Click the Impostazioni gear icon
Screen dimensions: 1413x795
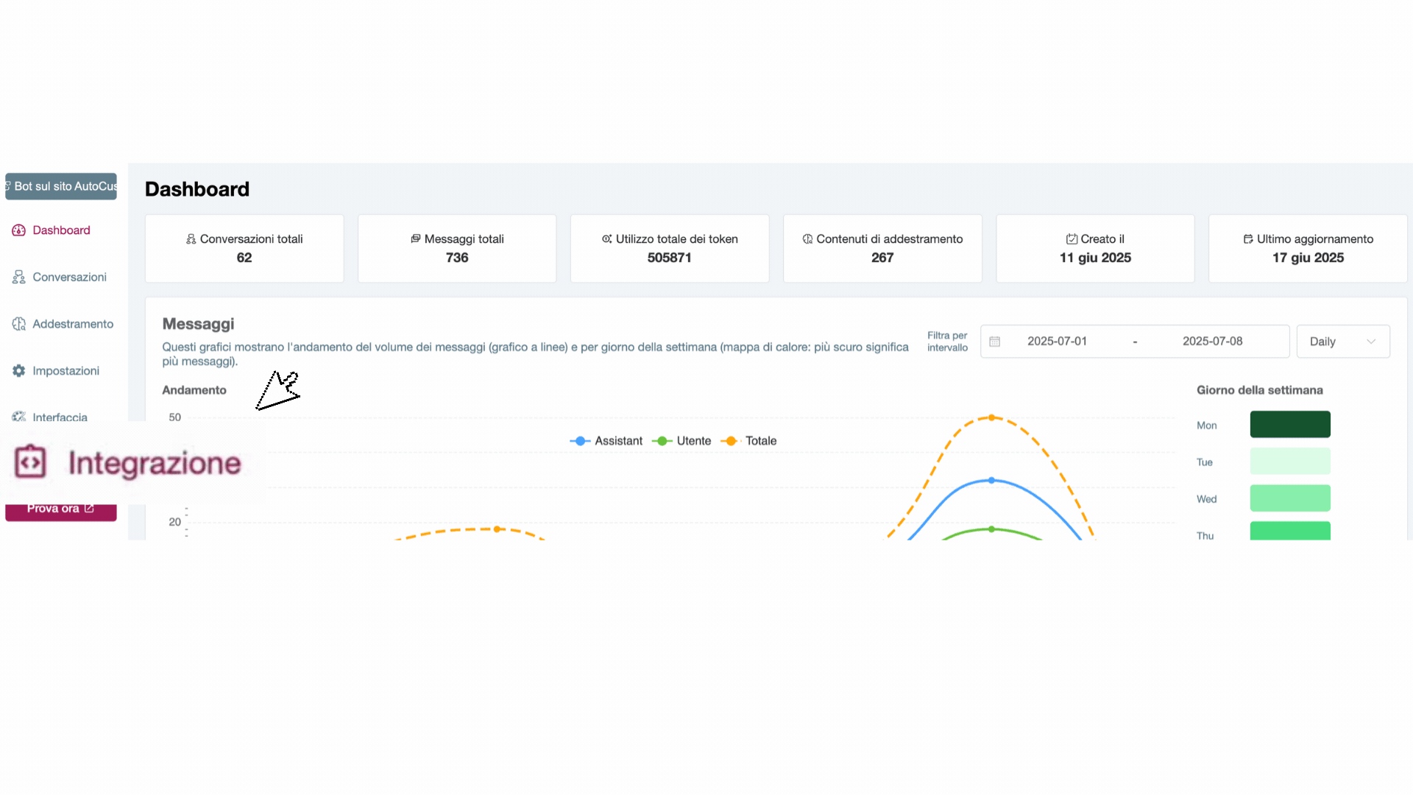(x=19, y=371)
